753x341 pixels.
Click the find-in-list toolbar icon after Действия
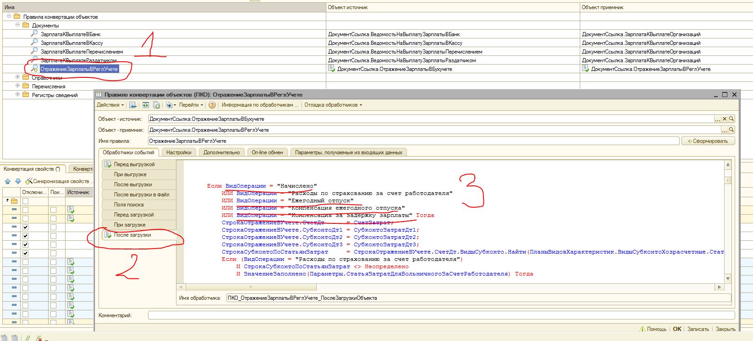133,105
